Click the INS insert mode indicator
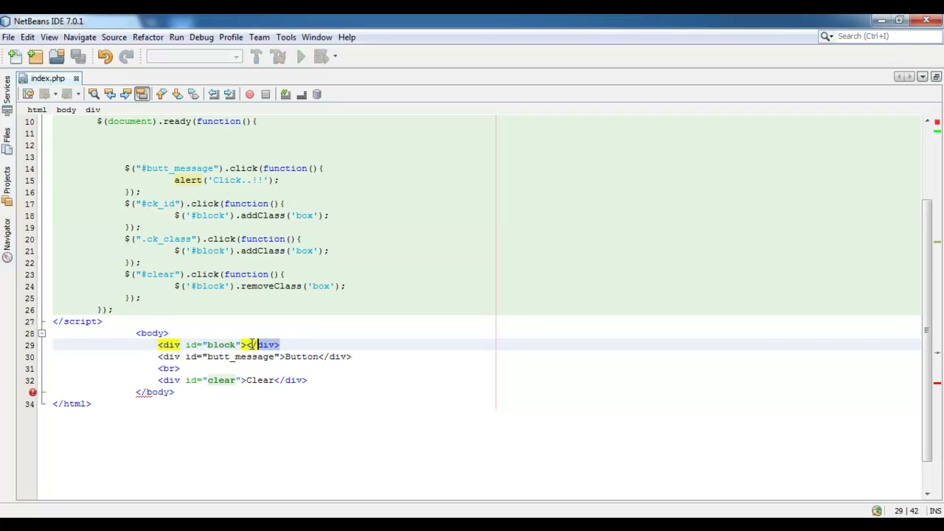 [x=935, y=510]
